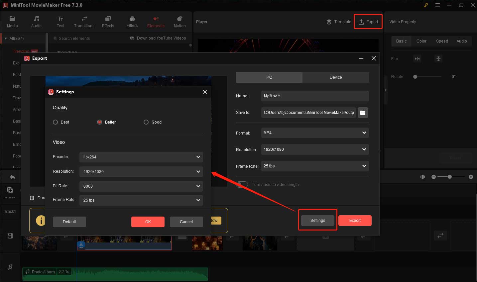Click the Settings button in Export dialog
This screenshot has width=477, height=282.
(x=318, y=221)
